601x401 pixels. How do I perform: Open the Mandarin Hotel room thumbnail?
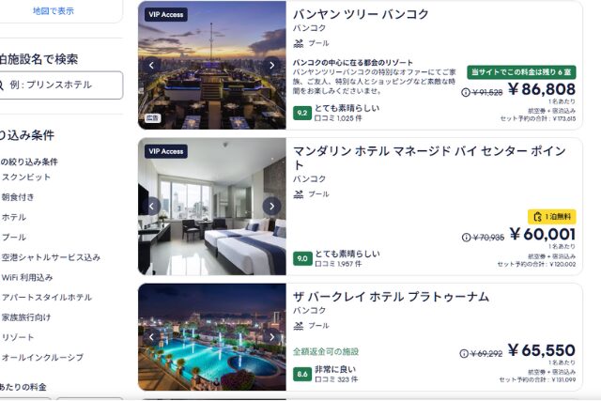tap(212, 207)
